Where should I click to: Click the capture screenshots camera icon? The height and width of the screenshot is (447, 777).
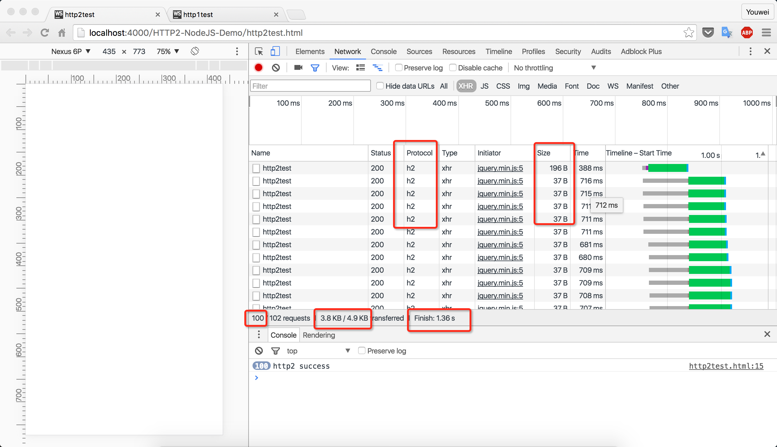pyautogui.click(x=298, y=67)
